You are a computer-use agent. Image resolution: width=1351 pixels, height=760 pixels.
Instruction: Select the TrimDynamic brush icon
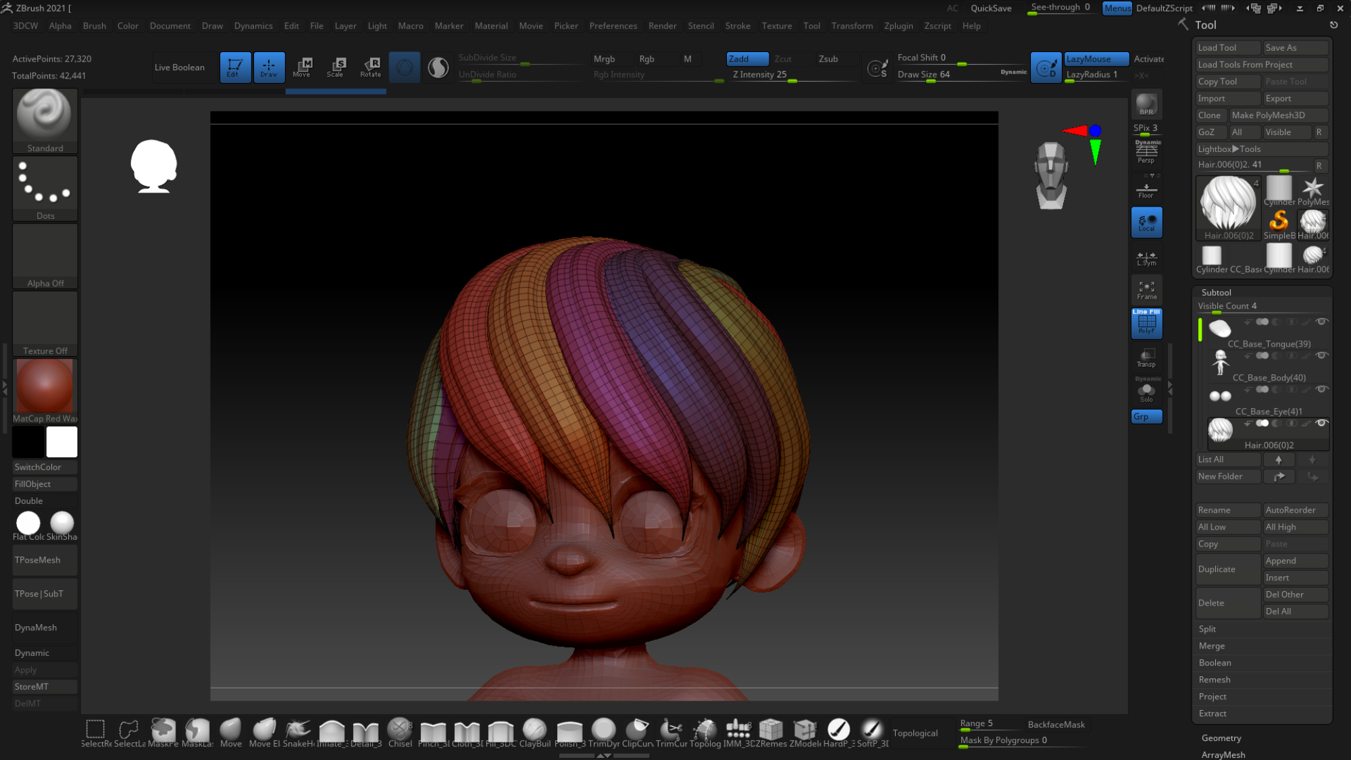603,732
